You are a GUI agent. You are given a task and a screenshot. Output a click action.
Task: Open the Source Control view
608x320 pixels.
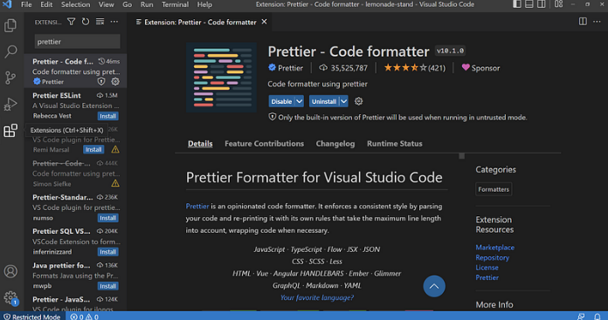click(10, 78)
